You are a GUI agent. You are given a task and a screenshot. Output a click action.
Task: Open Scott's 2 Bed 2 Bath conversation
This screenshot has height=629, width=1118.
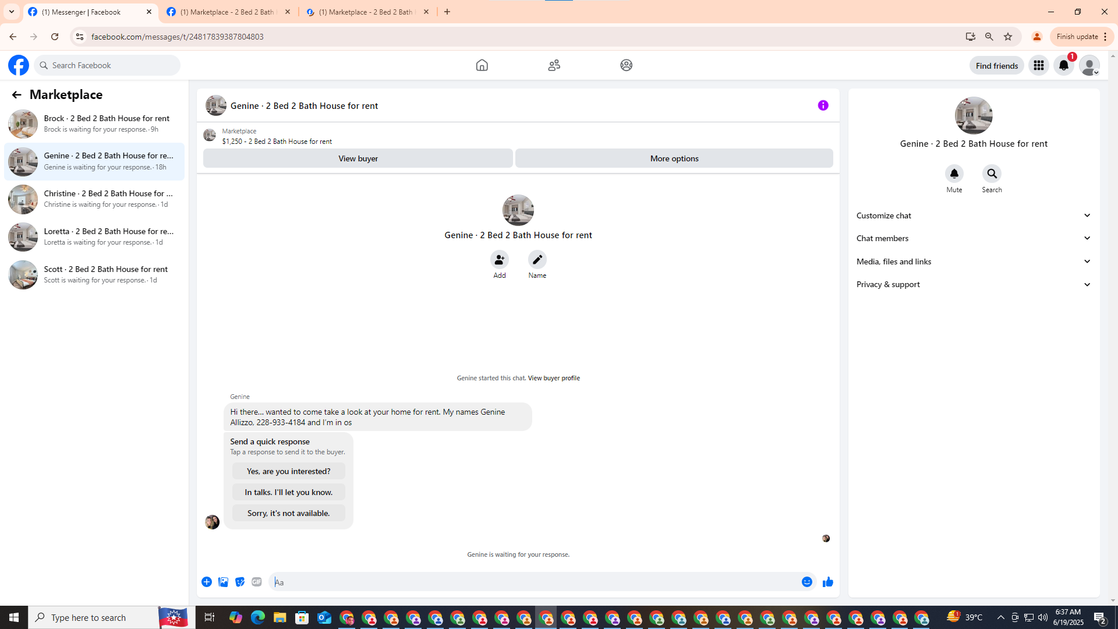click(94, 275)
